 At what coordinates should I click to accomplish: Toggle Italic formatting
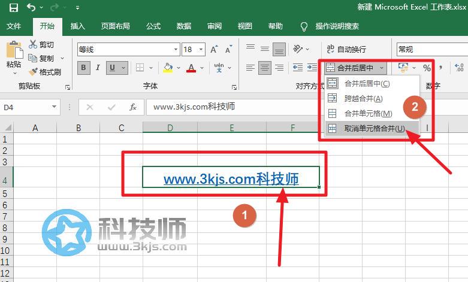[x=98, y=68]
